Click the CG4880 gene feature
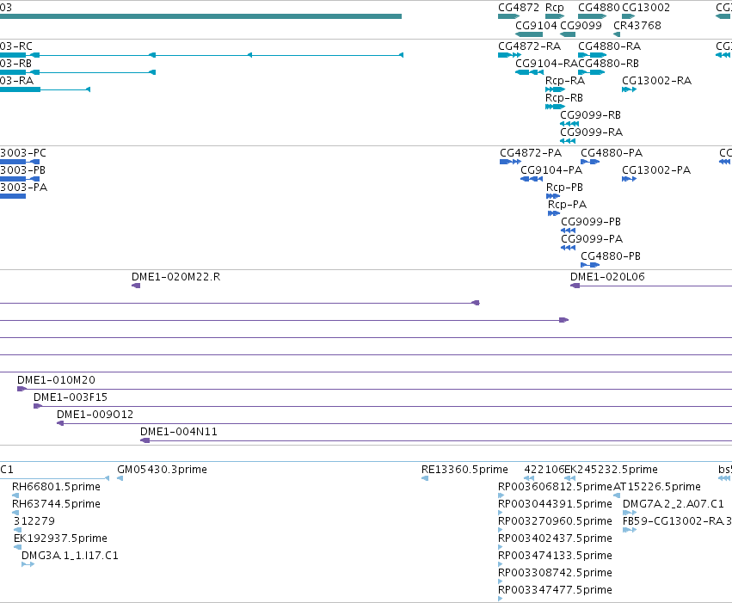 pyautogui.click(x=592, y=16)
